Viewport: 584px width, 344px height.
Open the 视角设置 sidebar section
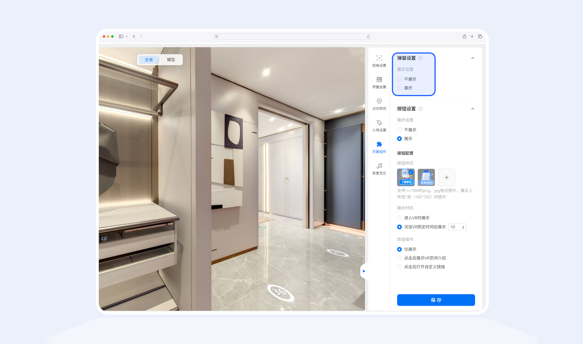click(379, 61)
